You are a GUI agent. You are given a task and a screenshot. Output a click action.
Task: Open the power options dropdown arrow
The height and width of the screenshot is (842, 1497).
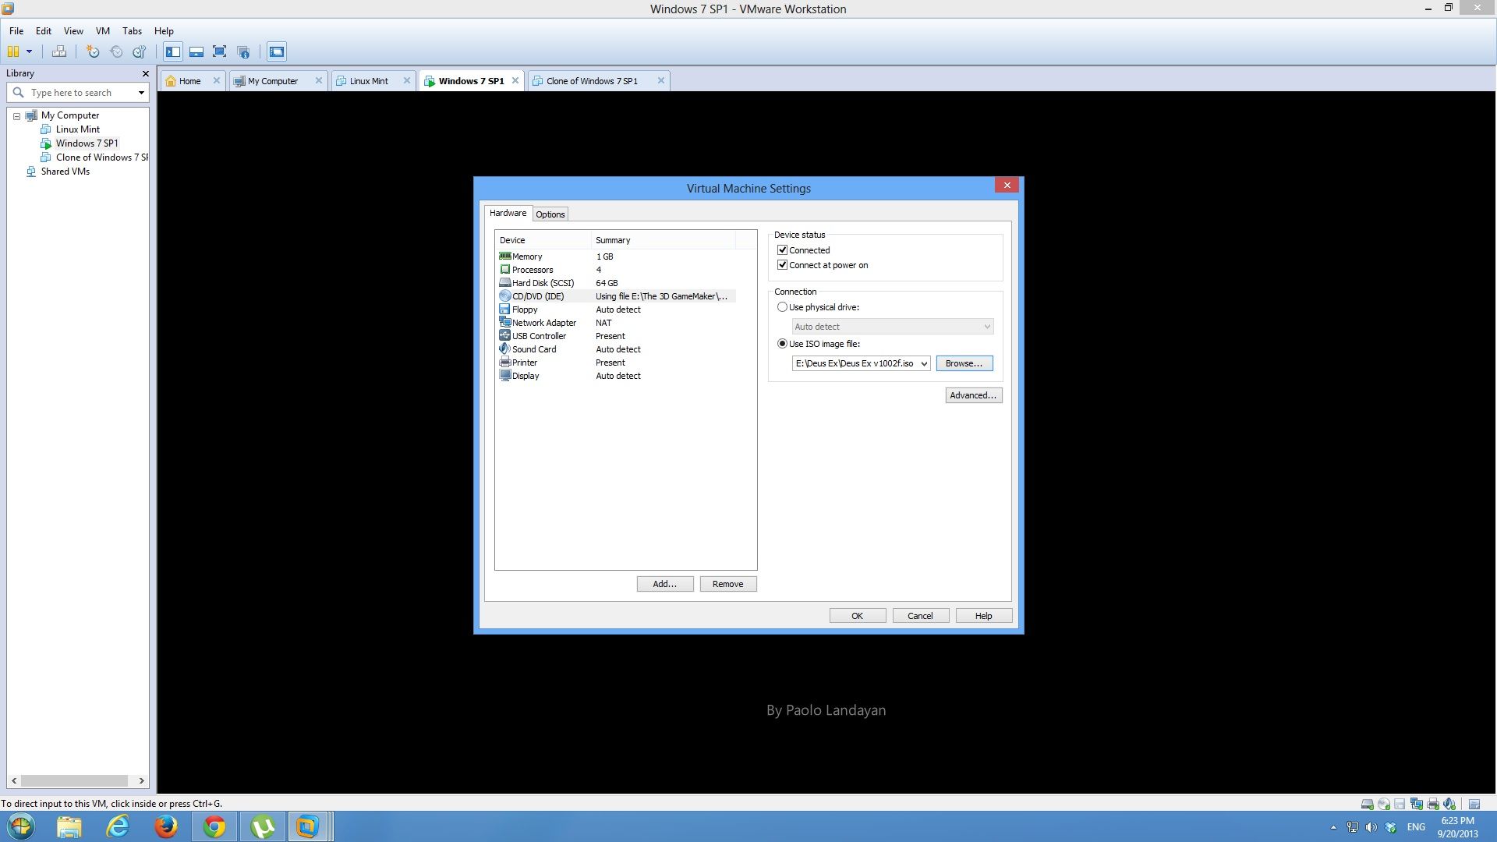pos(28,52)
